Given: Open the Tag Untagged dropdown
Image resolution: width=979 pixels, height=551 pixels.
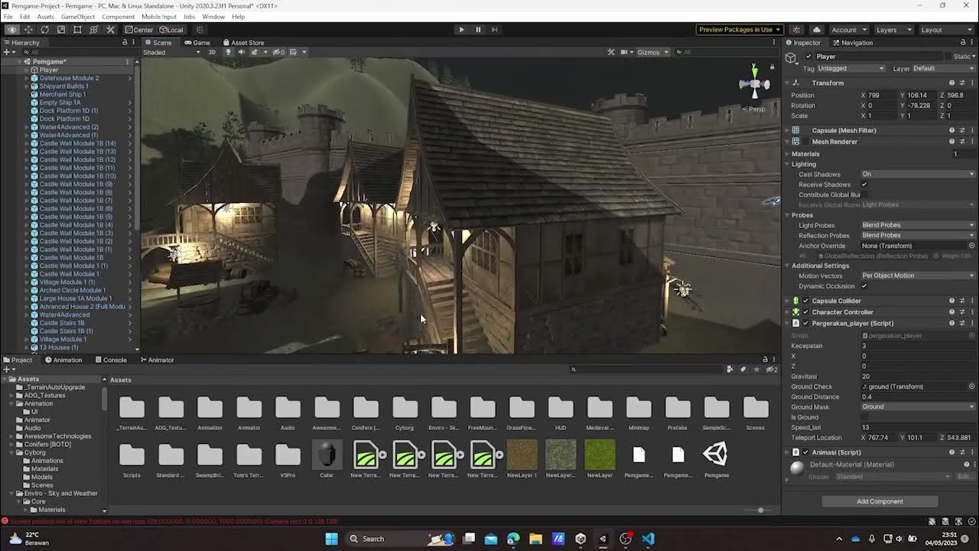Looking at the screenshot, I should tap(851, 68).
